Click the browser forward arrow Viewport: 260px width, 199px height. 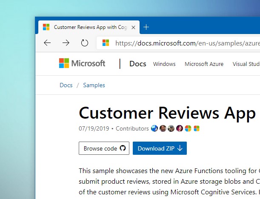point(66,43)
